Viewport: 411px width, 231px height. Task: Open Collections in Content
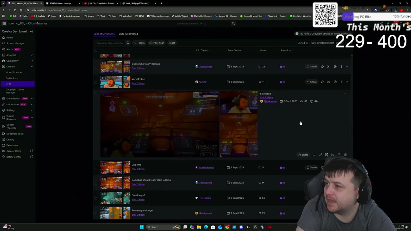pos(12,78)
